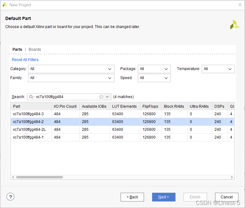
Task: Expand the search history dropdown arrow
Action: pos(107,97)
